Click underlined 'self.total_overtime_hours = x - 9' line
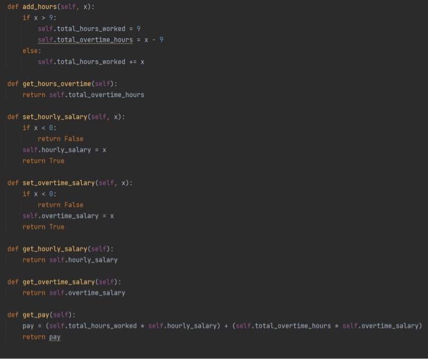 101,40
